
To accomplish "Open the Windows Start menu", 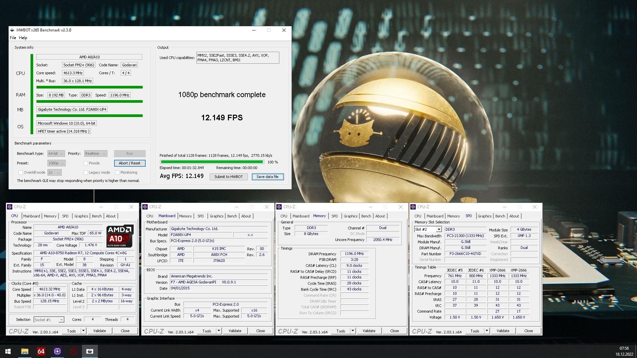I will click(8, 351).
